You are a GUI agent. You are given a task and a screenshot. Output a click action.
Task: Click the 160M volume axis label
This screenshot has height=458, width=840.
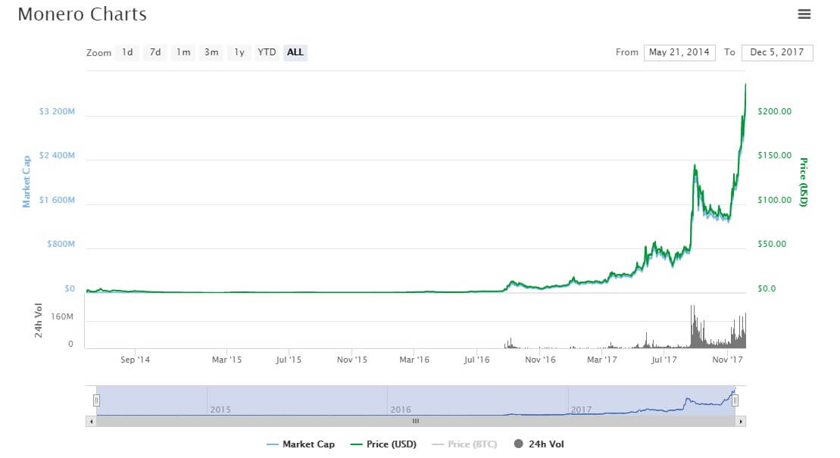[x=62, y=316]
